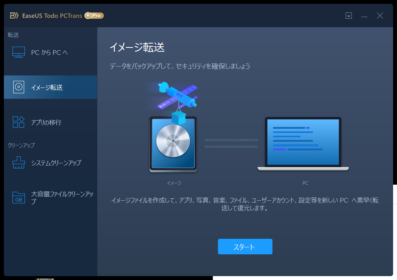397x280 pixels.
Task: Click the disc image illustration
Action: click(173, 144)
